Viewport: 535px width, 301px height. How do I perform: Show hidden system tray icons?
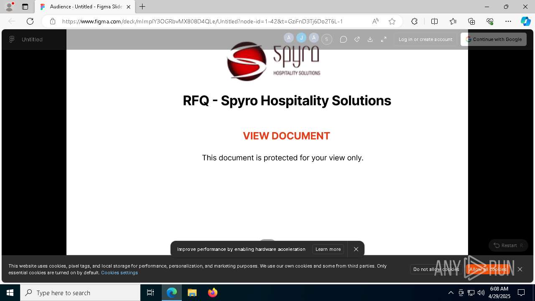pos(451,293)
